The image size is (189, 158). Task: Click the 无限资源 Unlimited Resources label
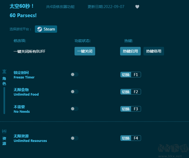click(30, 138)
